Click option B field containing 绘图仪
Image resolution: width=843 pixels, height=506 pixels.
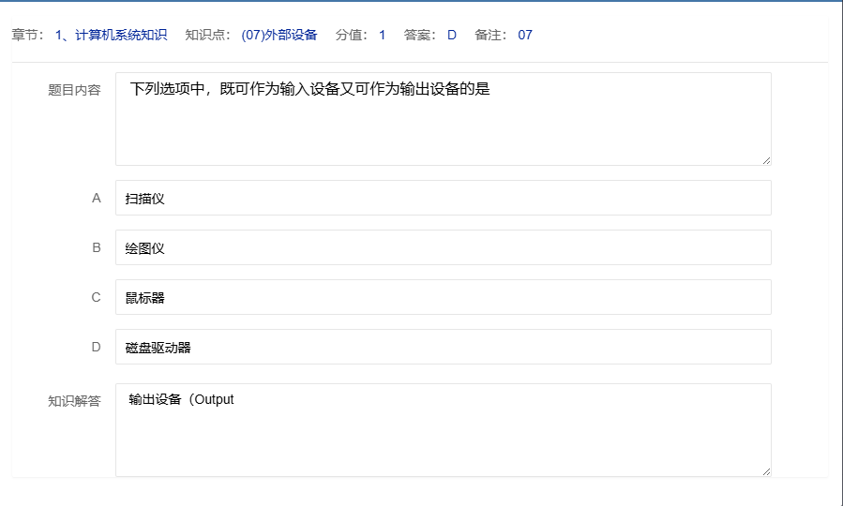click(x=443, y=247)
